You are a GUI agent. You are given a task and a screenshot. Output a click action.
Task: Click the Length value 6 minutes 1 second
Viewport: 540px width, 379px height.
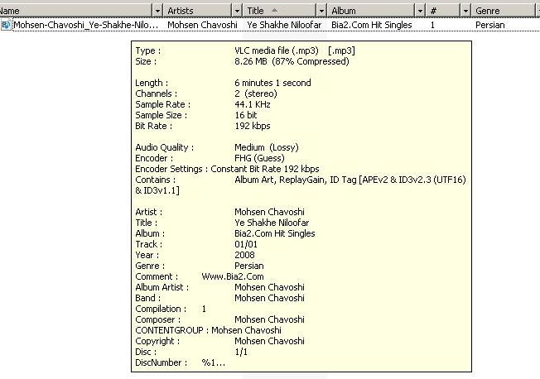pos(272,83)
